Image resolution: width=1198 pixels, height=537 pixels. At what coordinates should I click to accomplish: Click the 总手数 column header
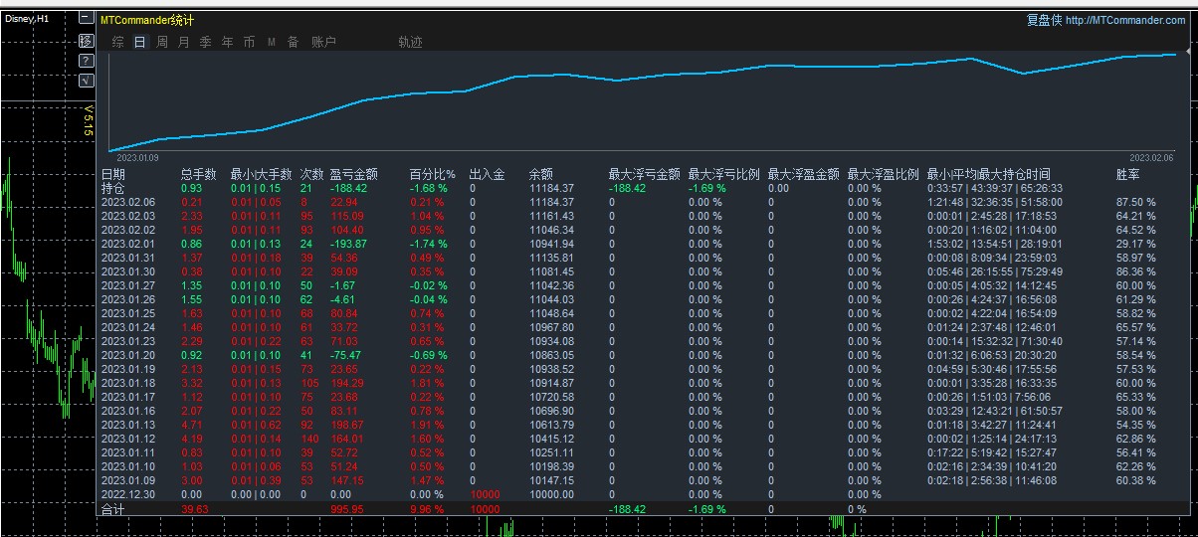coord(198,174)
